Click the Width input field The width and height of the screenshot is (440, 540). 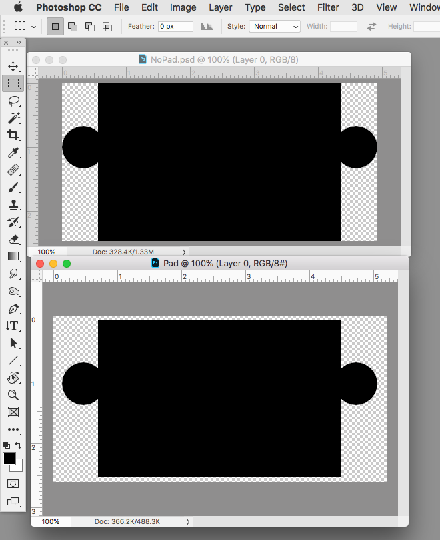pyautogui.click(x=343, y=26)
